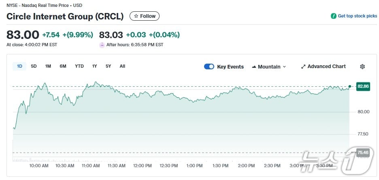Choose the 6M chart range
Viewport: 379px width, 180px height.
(x=63, y=66)
